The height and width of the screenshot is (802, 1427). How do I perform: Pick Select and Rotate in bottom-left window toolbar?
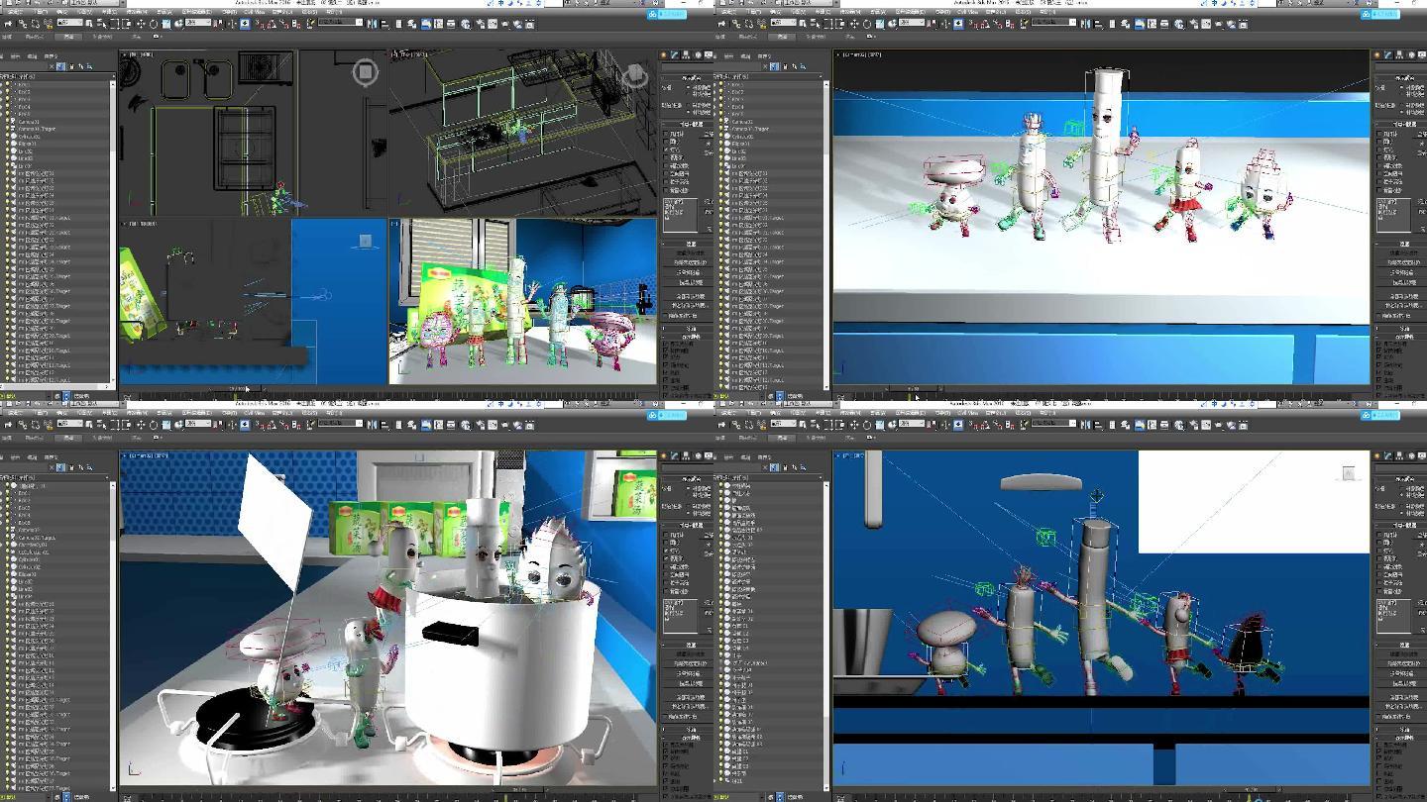coord(154,425)
